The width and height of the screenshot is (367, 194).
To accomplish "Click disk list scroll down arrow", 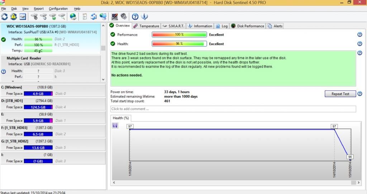I will tap(103, 79).
